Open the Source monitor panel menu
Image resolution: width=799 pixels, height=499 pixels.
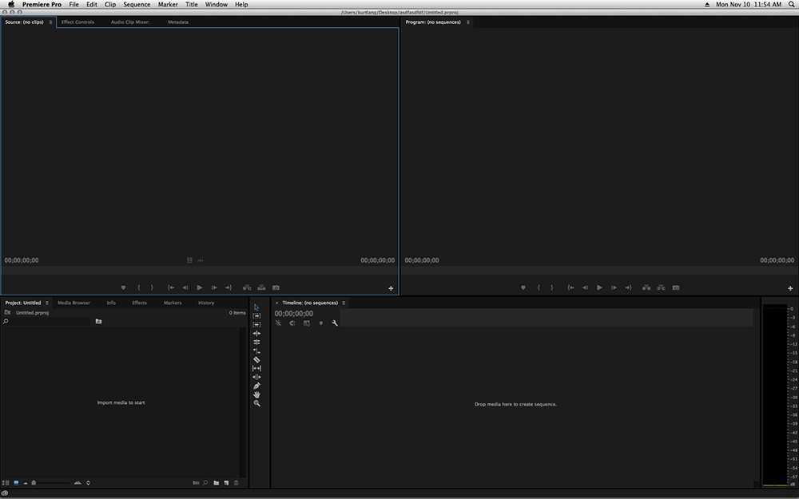point(50,22)
